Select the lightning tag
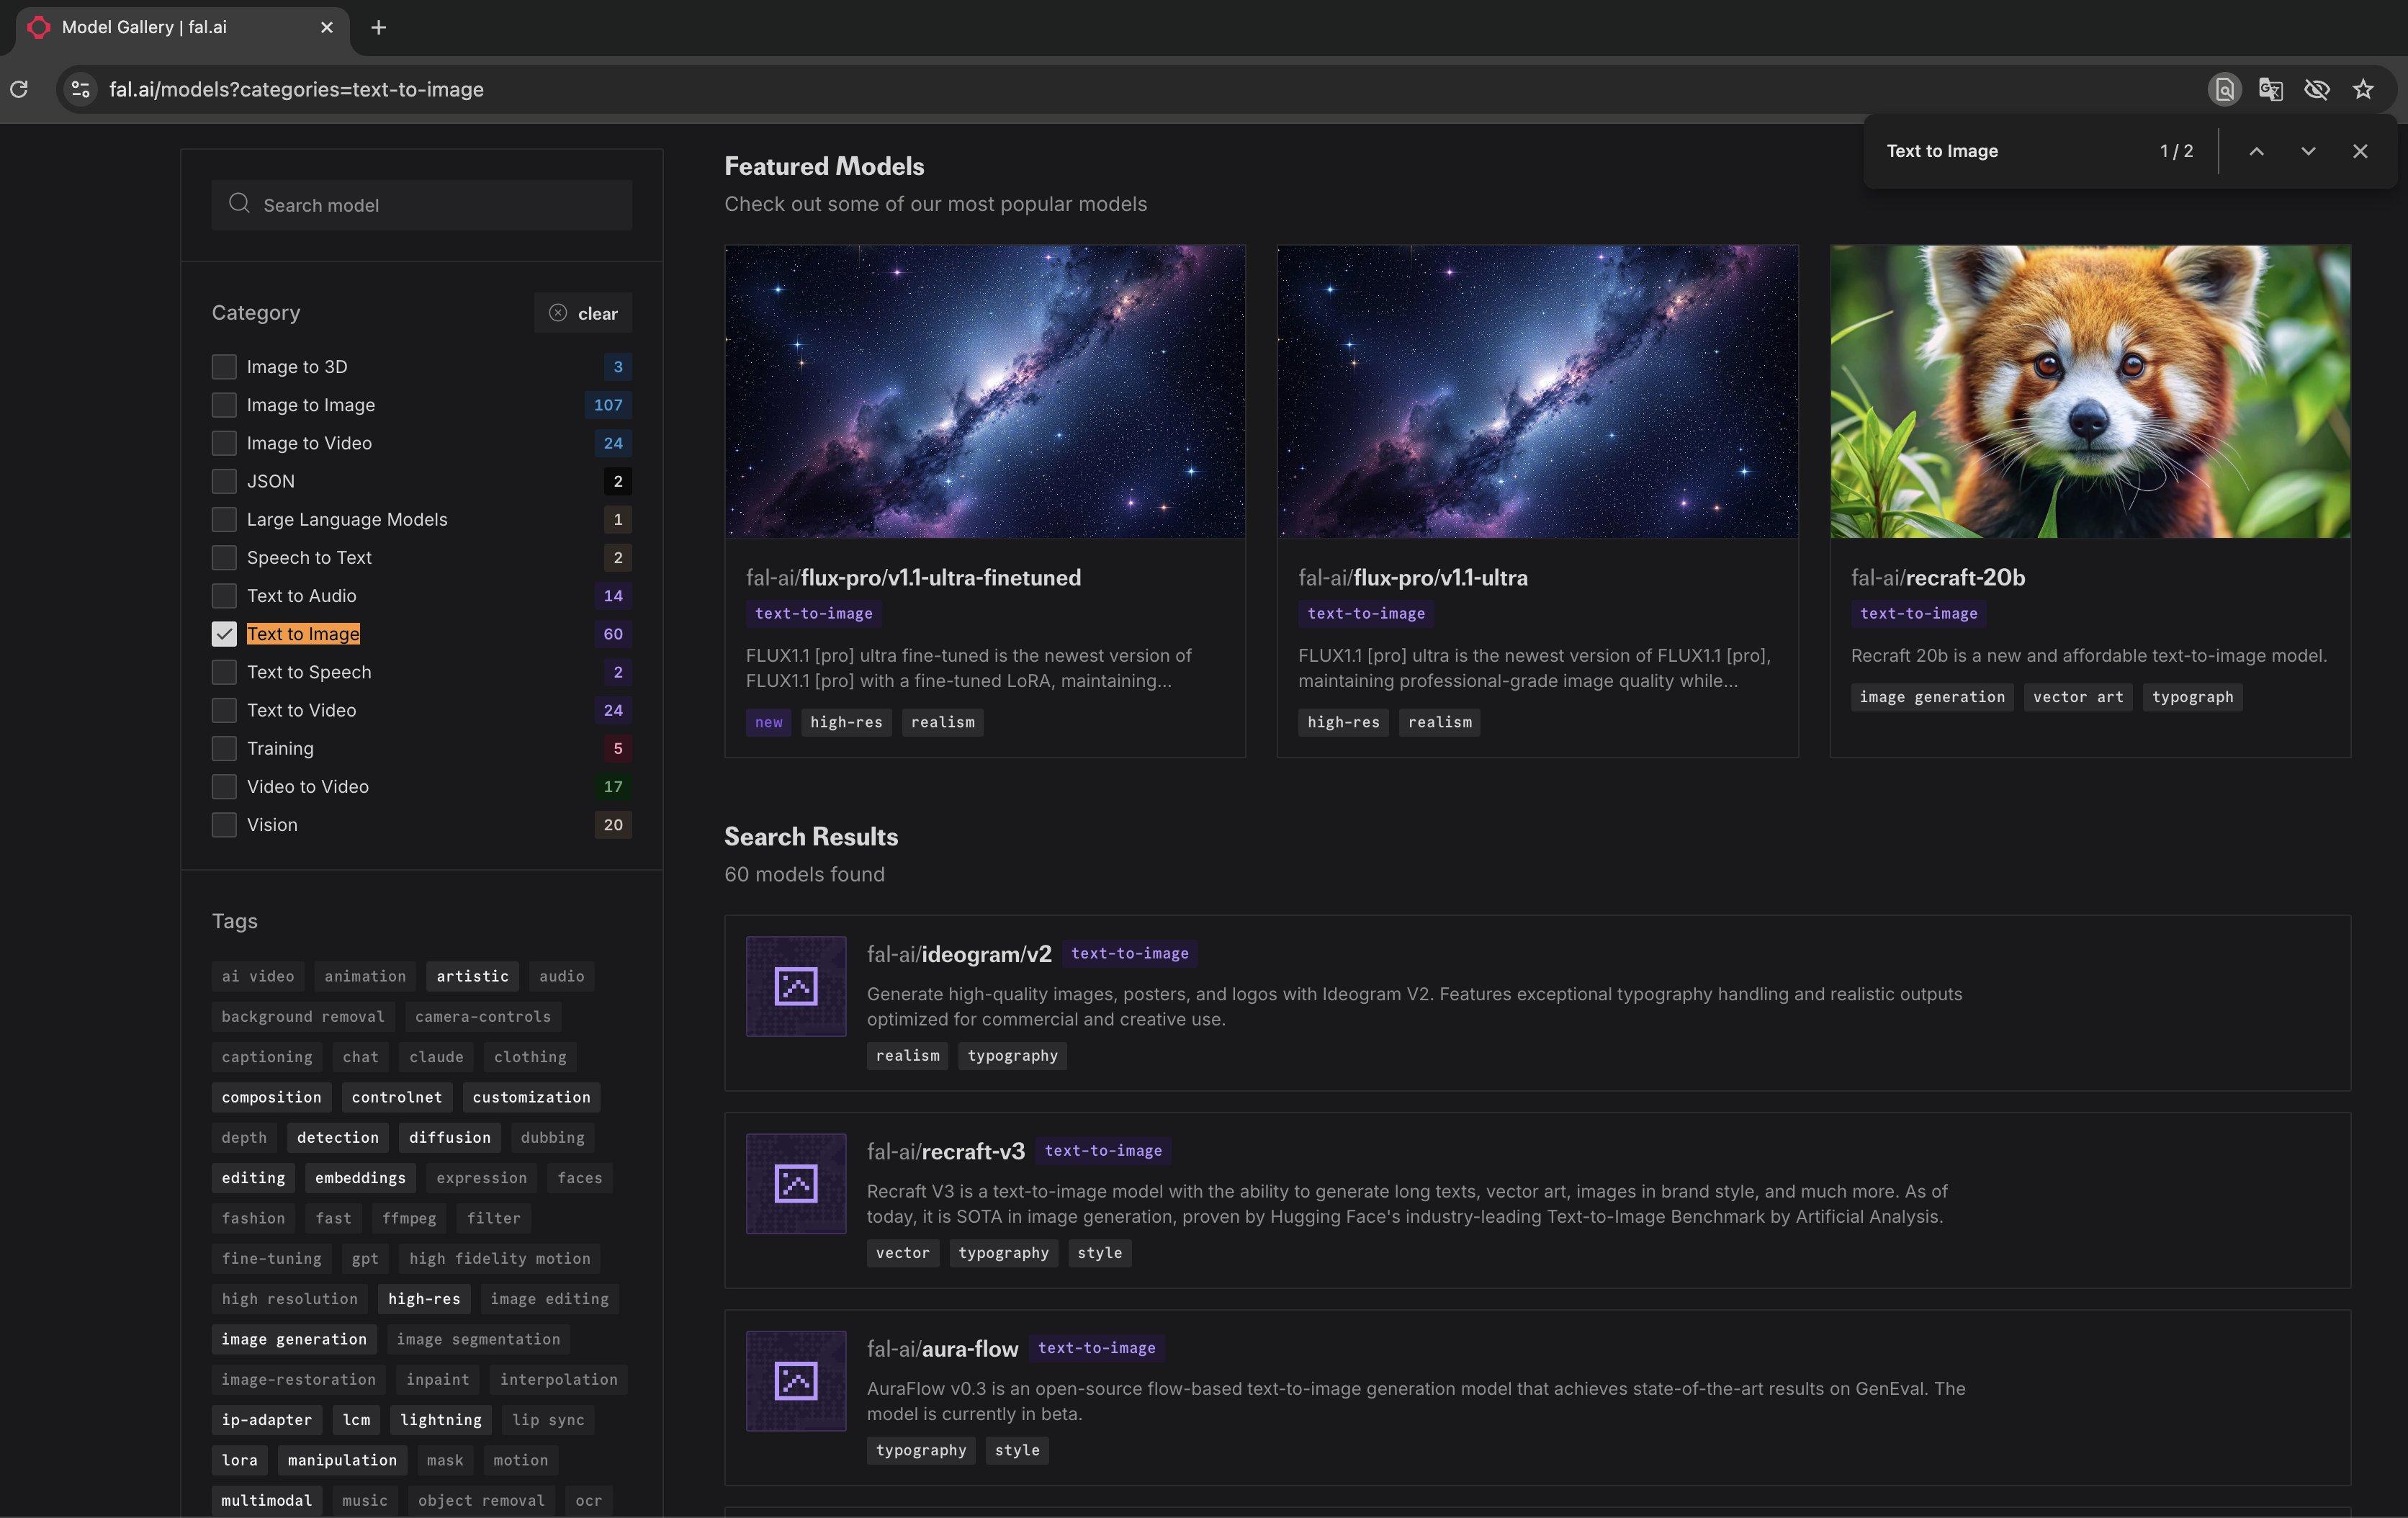Screen dimensions: 2408x1518 point(441,1420)
